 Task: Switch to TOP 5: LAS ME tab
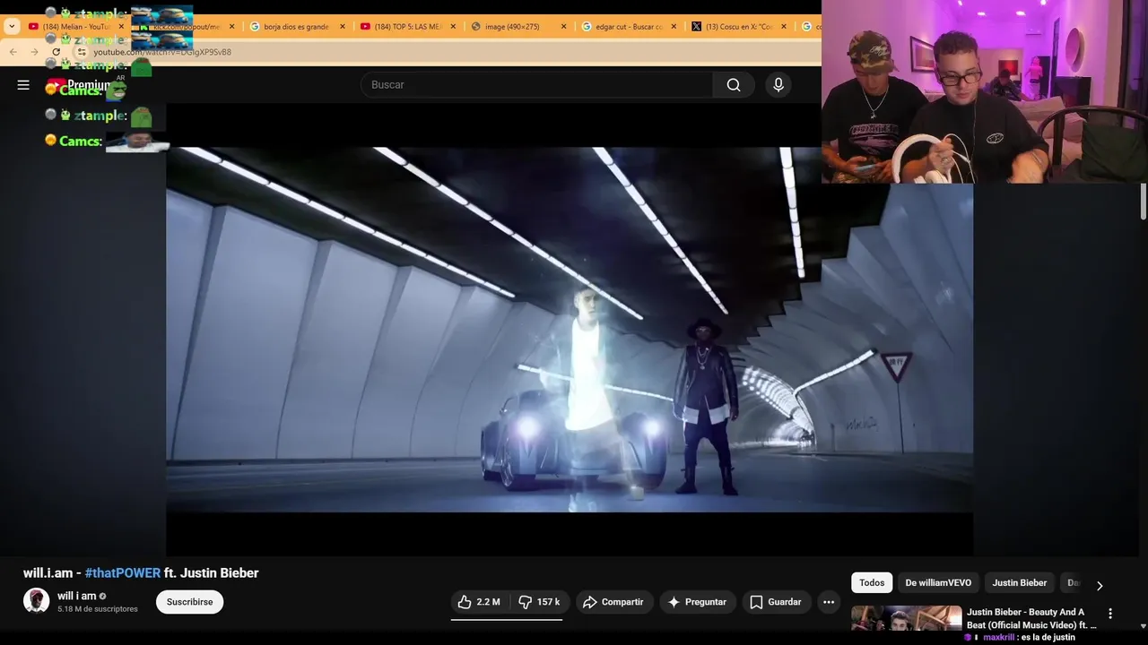click(406, 27)
